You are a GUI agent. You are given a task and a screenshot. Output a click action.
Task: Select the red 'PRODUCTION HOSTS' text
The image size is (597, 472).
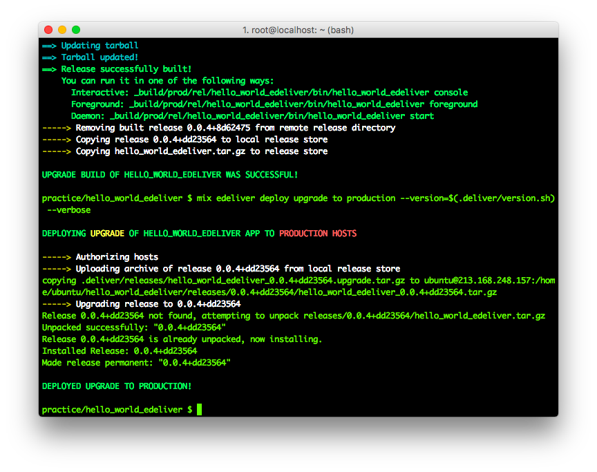pyautogui.click(x=317, y=233)
